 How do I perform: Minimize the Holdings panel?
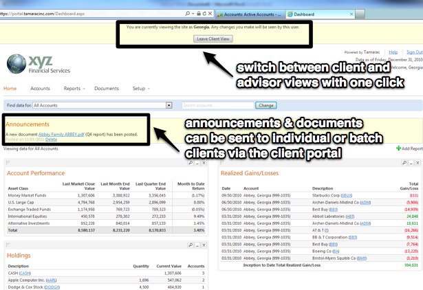(197, 245)
